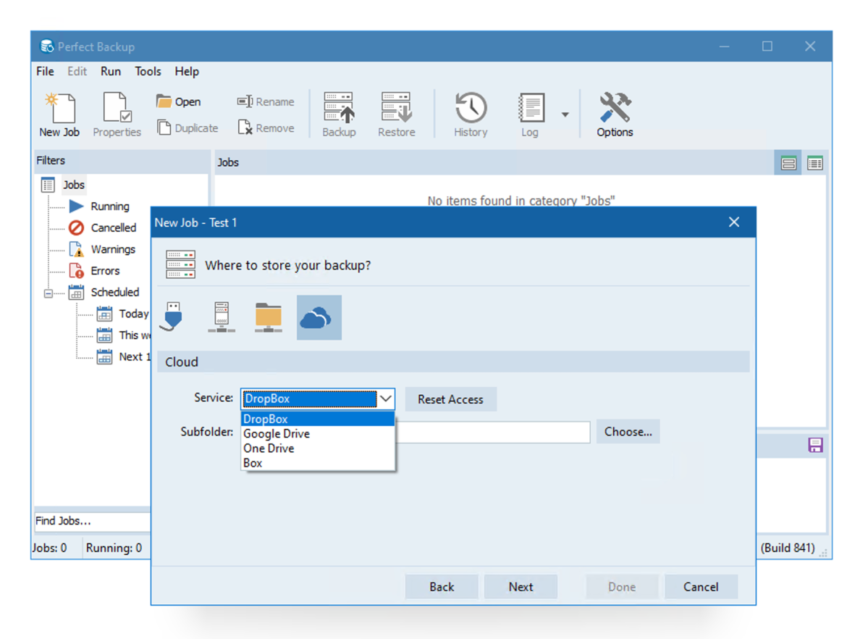
Task: Click the Open folder toolbar button
Action: coord(178,101)
